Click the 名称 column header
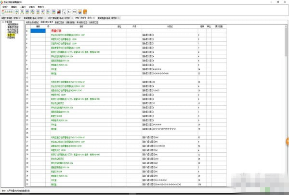The width and height of the screenshot is (289, 195). [x=81, y=26]
